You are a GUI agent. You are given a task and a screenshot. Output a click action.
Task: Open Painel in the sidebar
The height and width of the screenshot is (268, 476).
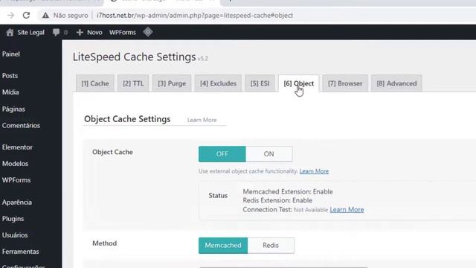click(11, 54)
